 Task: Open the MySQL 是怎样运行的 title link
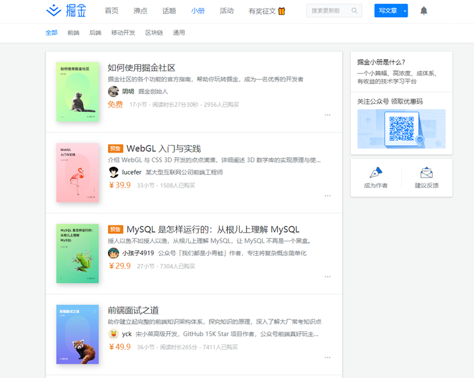tap(213, 229)
